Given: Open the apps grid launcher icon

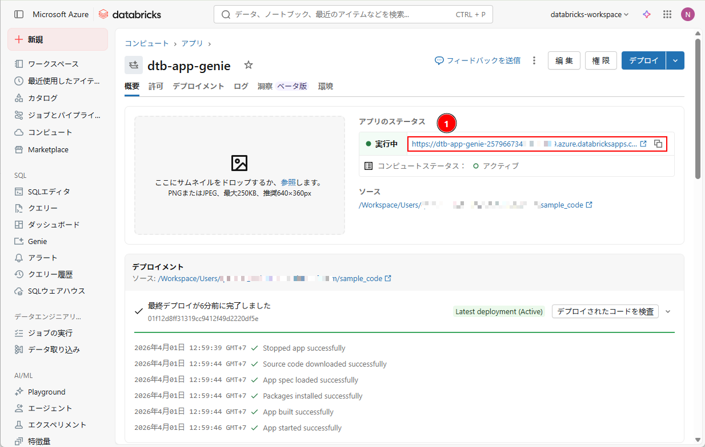Looking at the screenshot, I should point(667,14).
